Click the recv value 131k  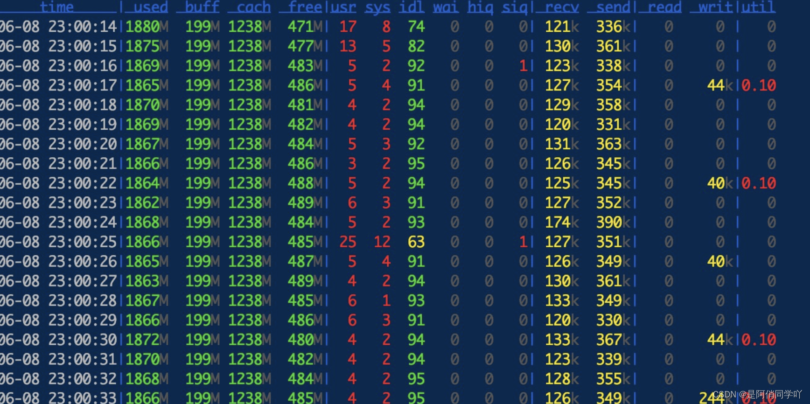(x=562, y=144)
